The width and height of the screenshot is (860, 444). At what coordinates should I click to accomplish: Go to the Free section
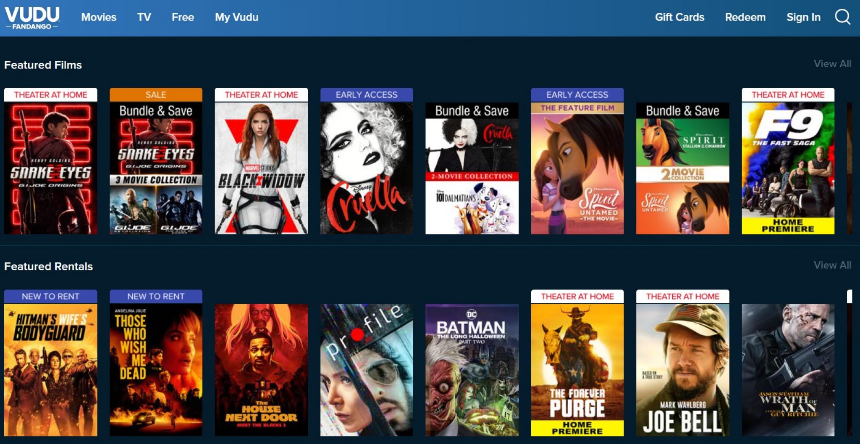pyautogui.click(x=183, y=17)
